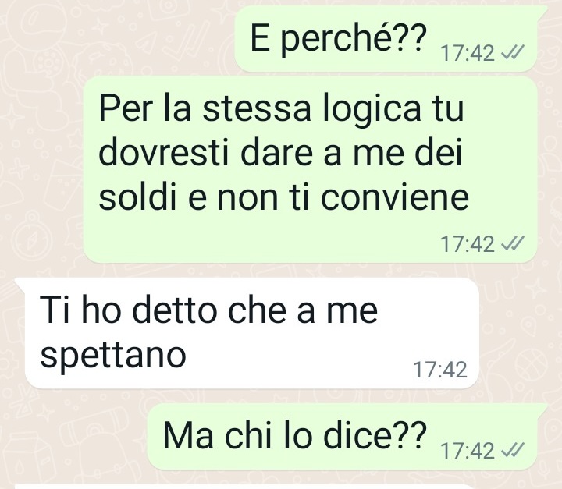Click the 17:42 timestamp next to "Ma chi lo dice??"
Viewport: 562px width, 489px height.
(468, 451)
